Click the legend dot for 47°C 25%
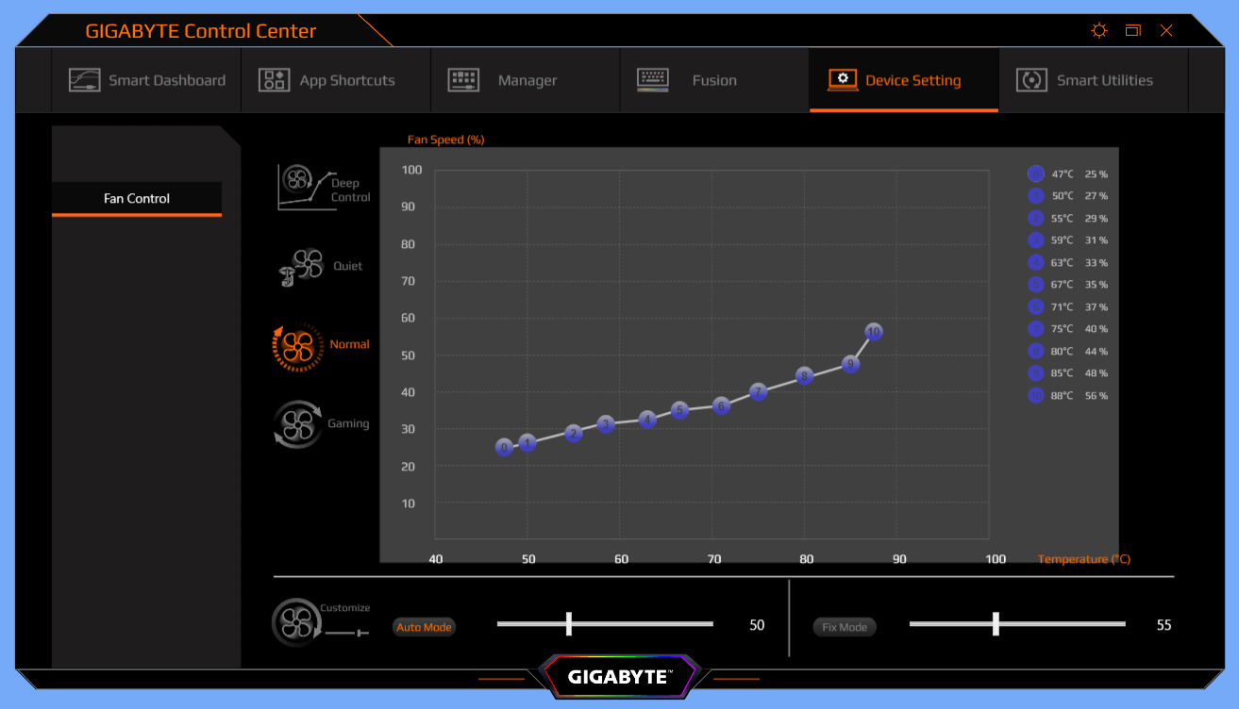Screen dimensions: 1239x709 (1035, 173)
